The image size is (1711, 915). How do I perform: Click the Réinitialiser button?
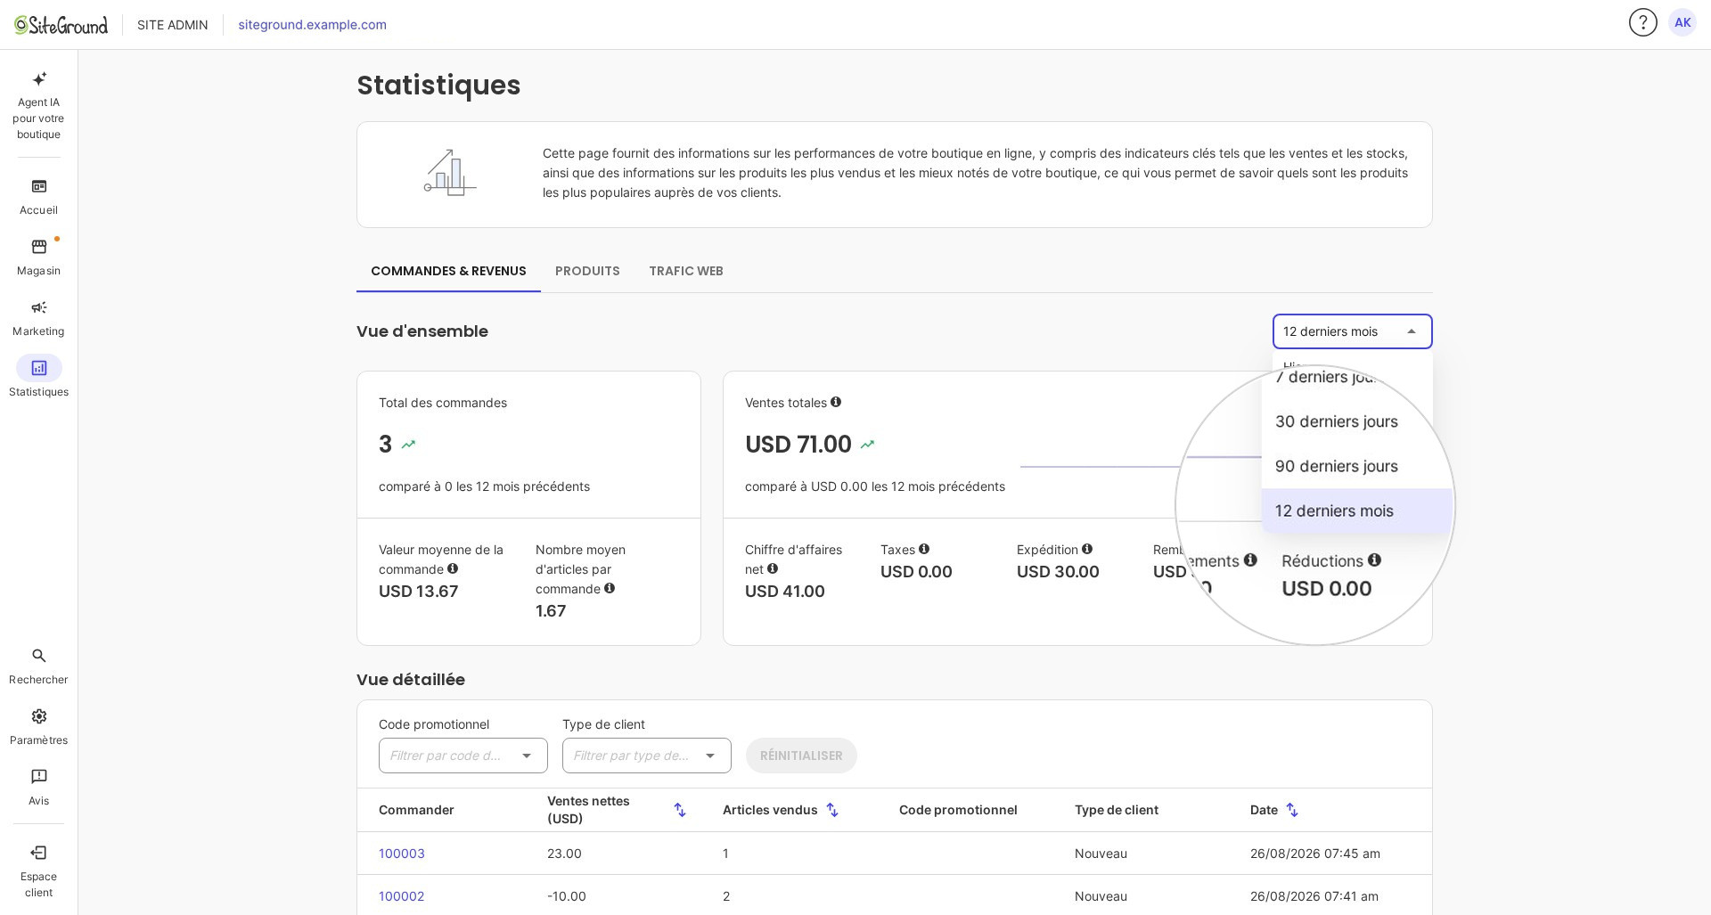click(x=801, y=756)
